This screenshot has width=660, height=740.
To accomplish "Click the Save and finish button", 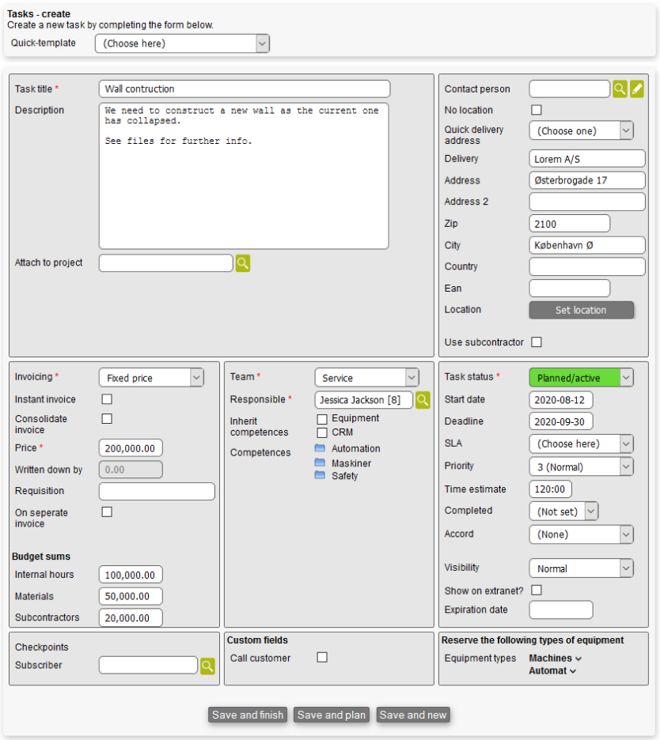I will pos(248,715).
